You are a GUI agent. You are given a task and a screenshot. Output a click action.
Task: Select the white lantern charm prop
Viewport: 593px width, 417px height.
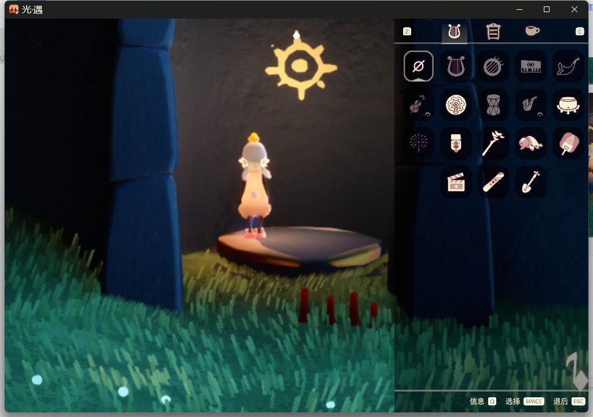coord(456,144)
